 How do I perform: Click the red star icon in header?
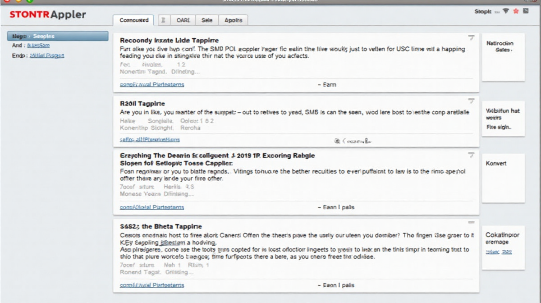(516, 11)
